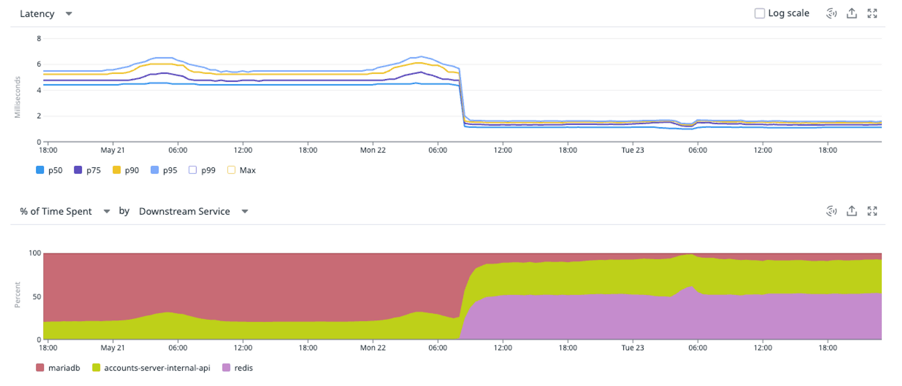This screenshot has width=902, height=386.
Task: Toggle the redis legend swatch
Action: point(226,368)
